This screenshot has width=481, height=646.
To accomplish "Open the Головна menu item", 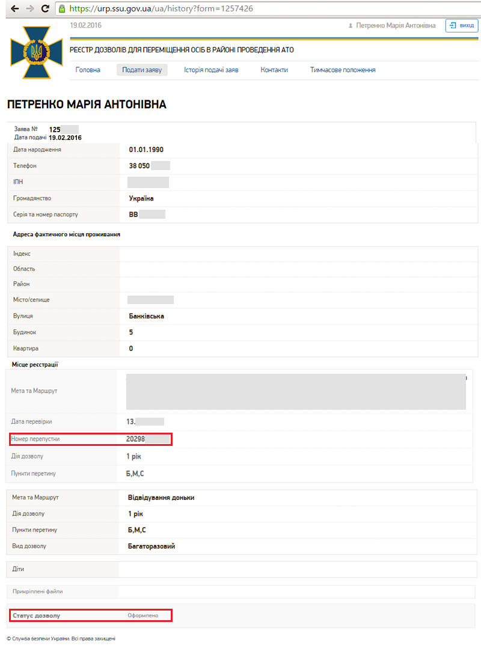I will 88,70.
